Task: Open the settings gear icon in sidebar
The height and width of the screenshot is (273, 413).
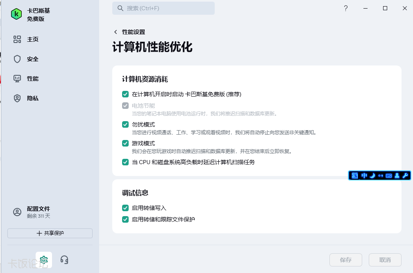Action: [x=44, y=260]
